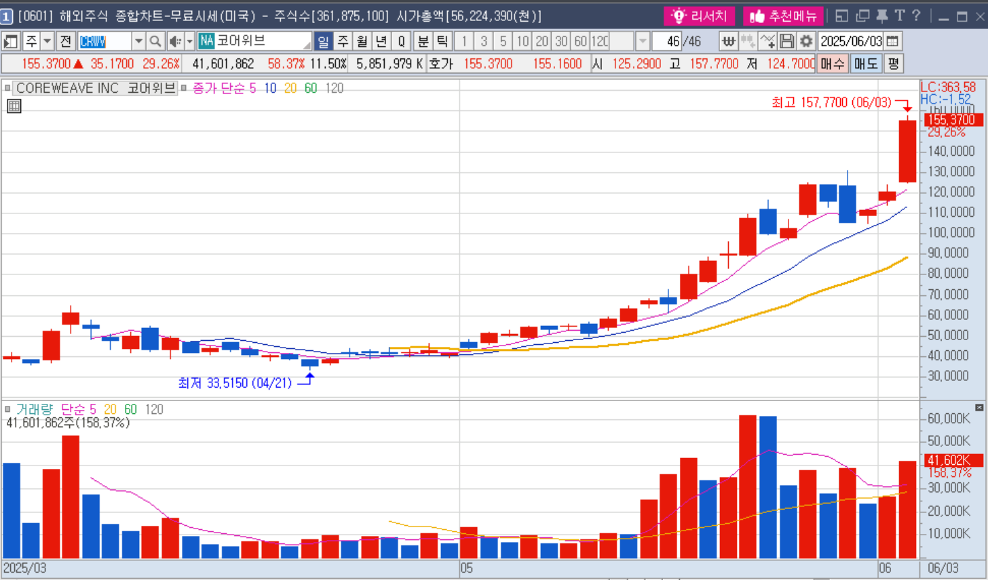Select the monthly 월 chart period
The image size is (988, 580).
tap(362, 41)
